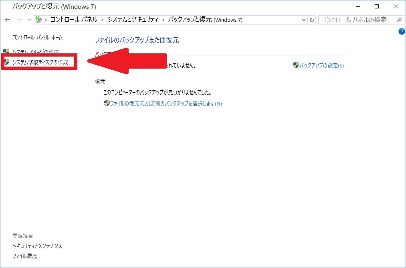Click the 関連項目 label

[23, 236]
